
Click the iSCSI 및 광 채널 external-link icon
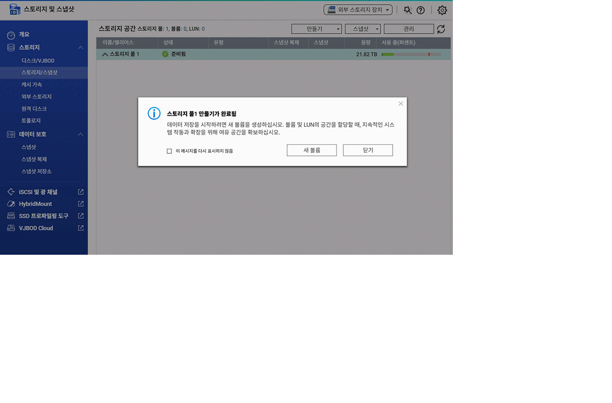(x=81, y=192)
